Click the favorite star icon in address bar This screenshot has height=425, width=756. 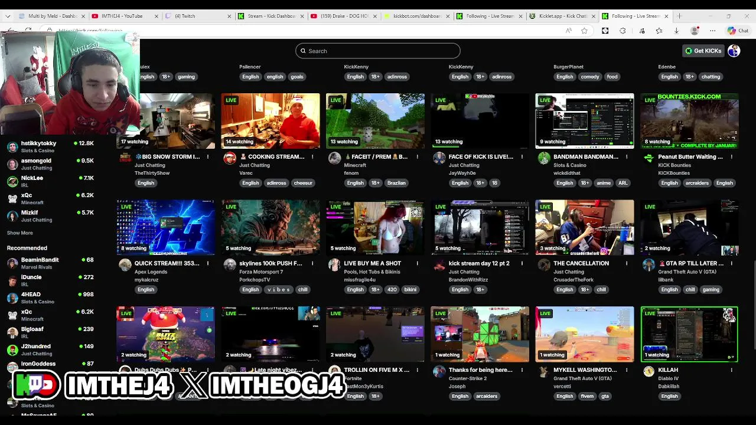click(584, 31)
